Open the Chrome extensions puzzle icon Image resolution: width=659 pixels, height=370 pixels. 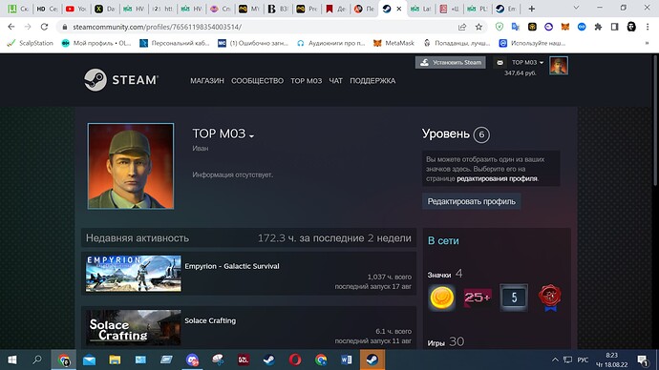click(598, 27)
